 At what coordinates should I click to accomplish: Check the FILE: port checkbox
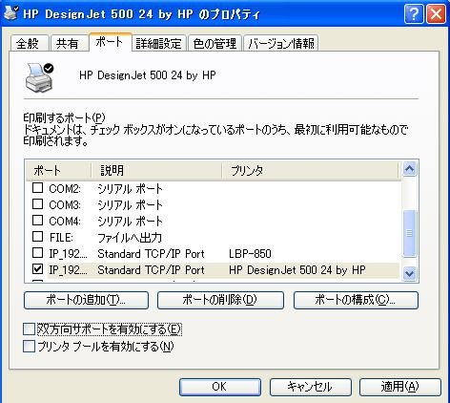click(x=38, y=237)
